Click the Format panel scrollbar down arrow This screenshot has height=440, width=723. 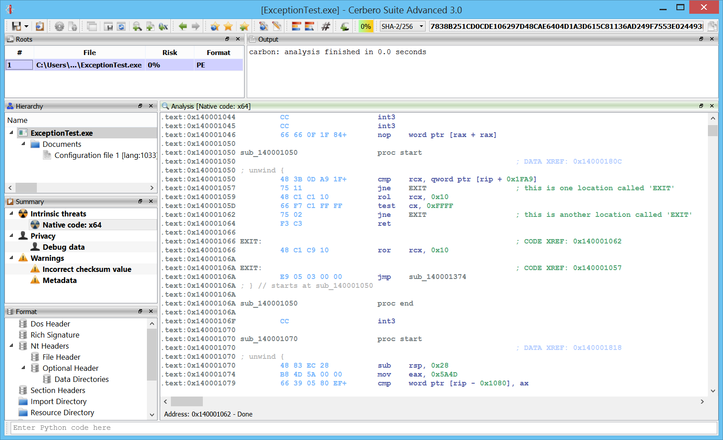point(152,415)
